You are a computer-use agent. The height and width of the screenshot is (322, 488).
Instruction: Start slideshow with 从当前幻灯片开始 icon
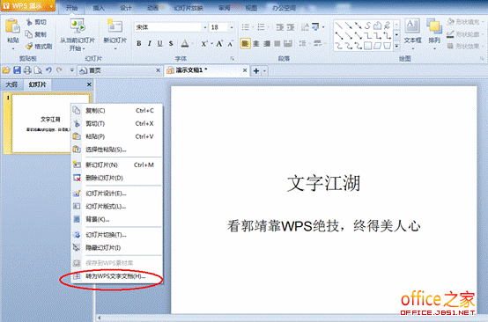click(x=78, y=26)
